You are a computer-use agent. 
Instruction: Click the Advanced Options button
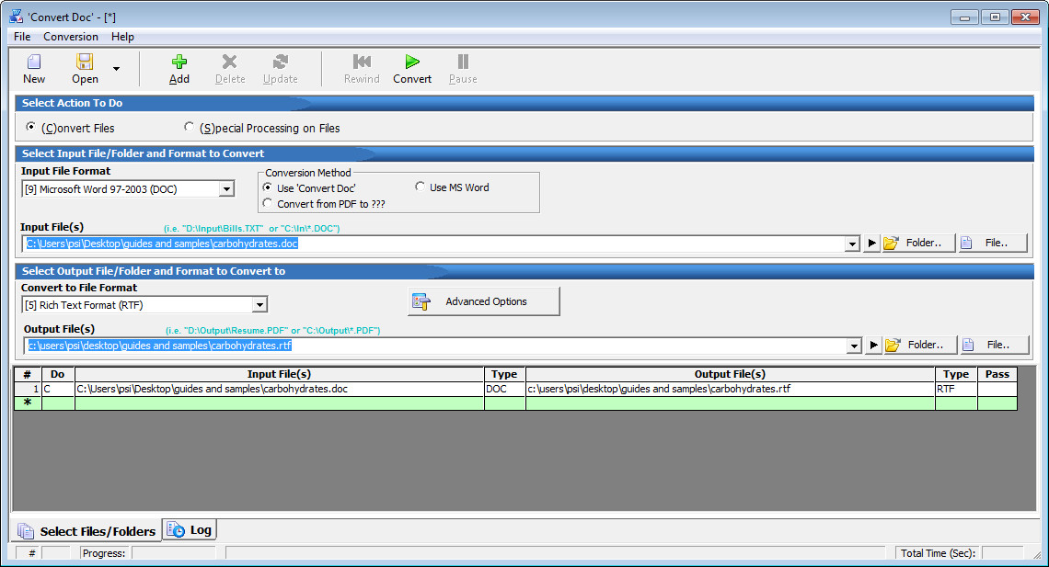pos(483,301)
